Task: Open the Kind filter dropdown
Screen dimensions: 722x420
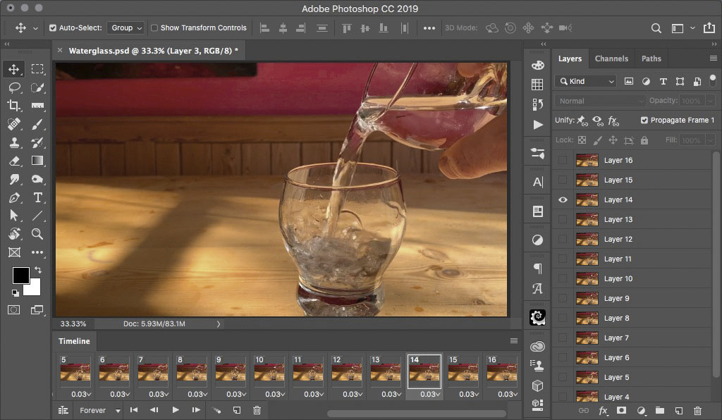Action: 585,81
